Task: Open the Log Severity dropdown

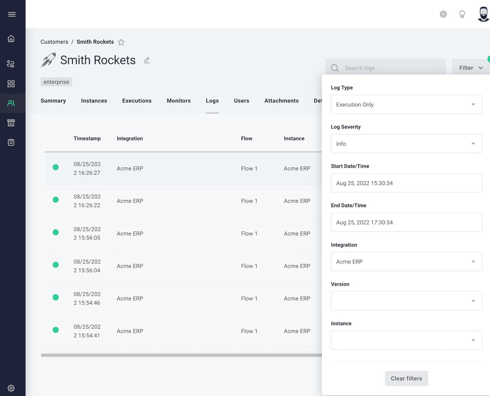Action: pos(406,144)
